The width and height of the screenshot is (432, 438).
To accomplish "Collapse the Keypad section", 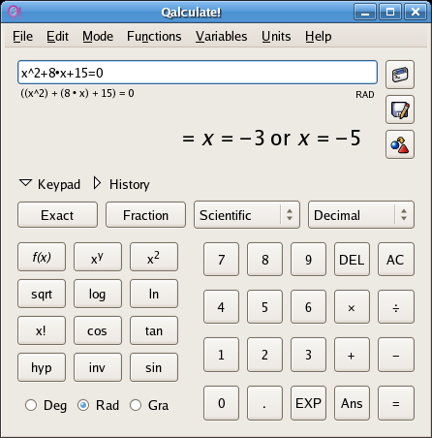I will [x=49, y=184].
